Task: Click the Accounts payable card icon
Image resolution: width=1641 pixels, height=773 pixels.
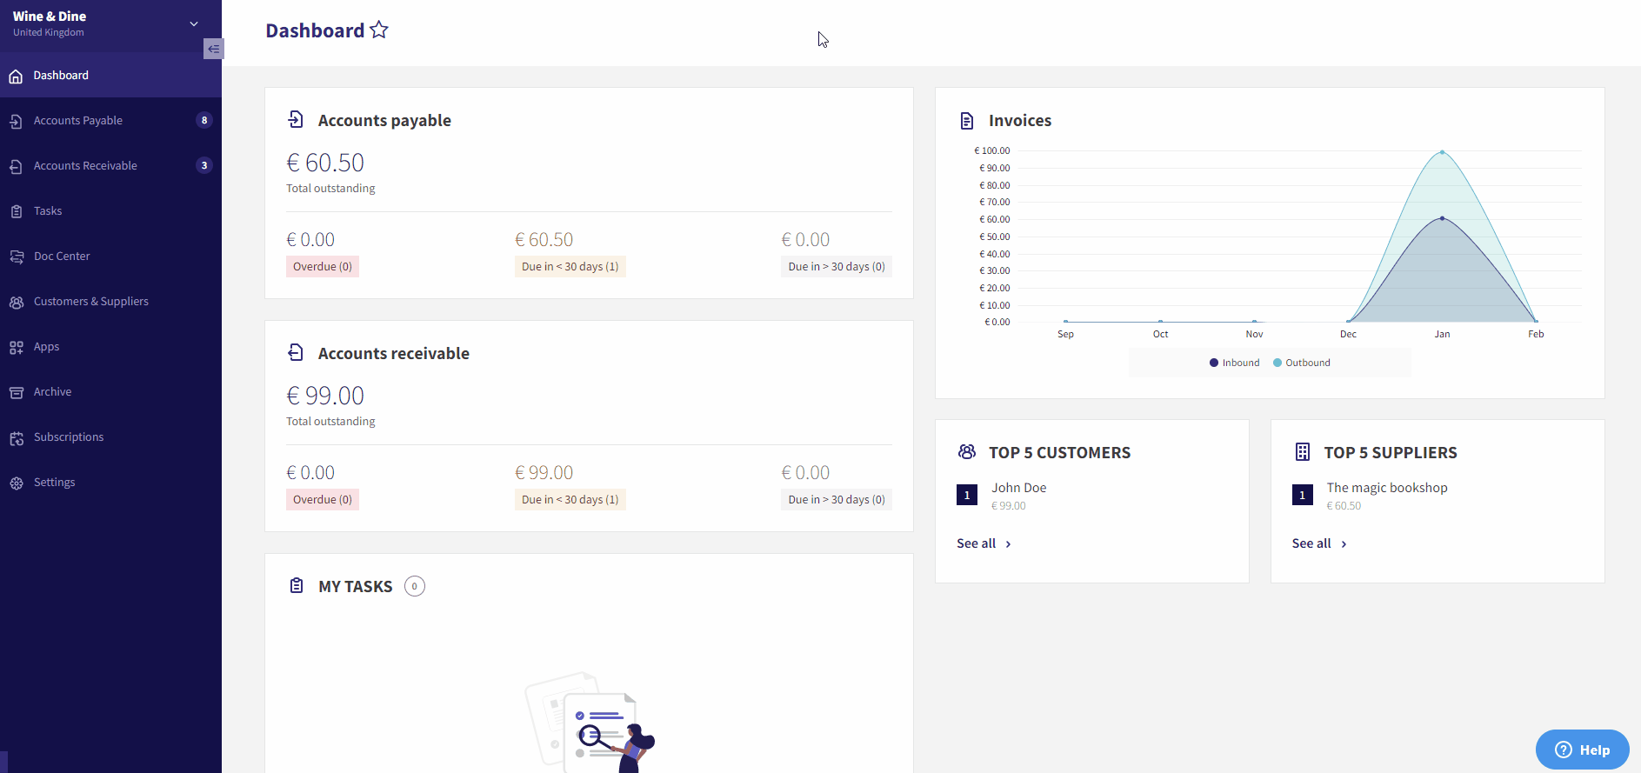Action: (x=296, y=120)
